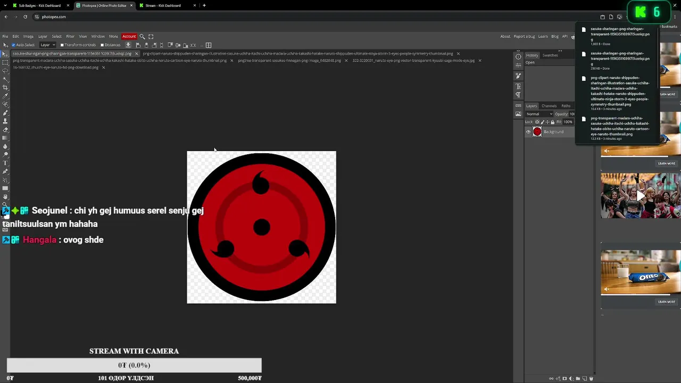Select the Crop tool
Image resolution: width=681 pixels, height=383 pixels.
coord(5,87)
